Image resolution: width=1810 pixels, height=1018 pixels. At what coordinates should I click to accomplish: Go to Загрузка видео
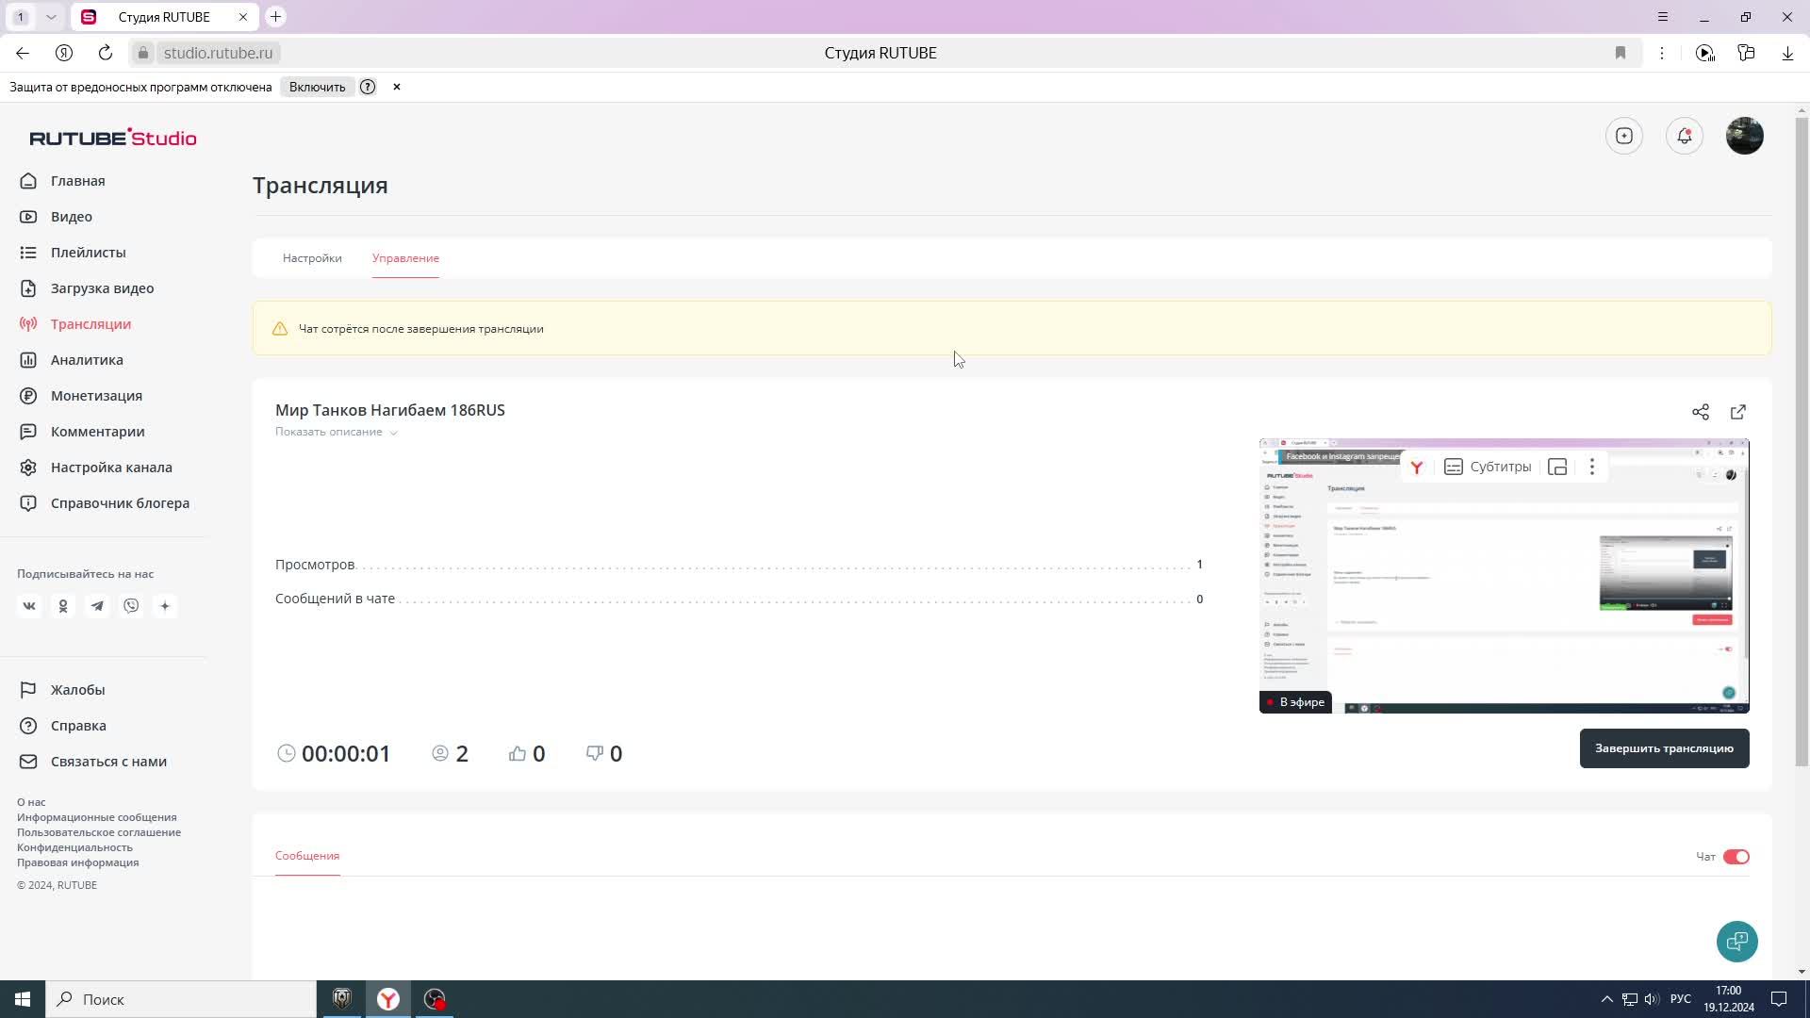tap(87, 288)
